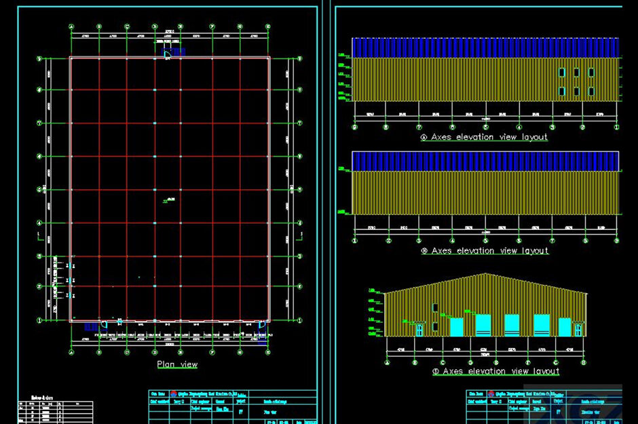The image size is (638, 424).
Task: Select the red company logo in left title block
Action: [x=172, y=394]
